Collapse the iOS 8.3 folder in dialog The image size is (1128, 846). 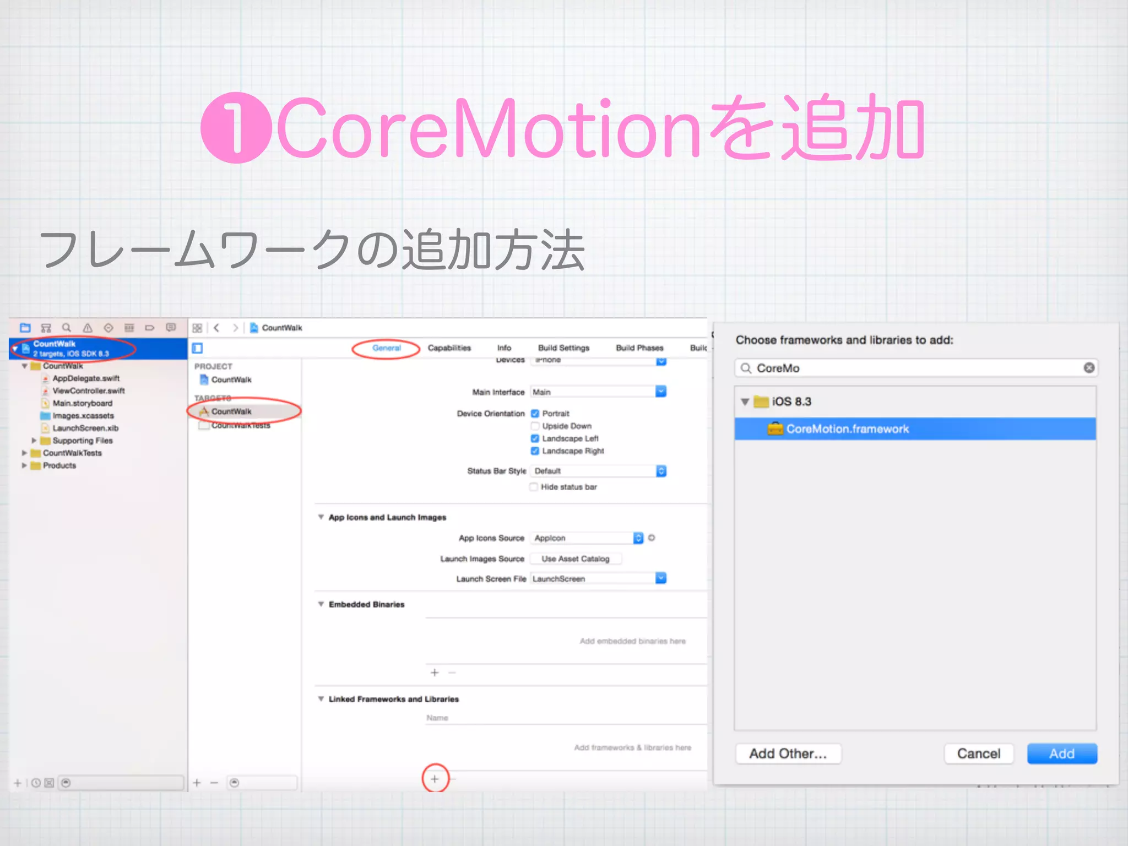(745, 402)
